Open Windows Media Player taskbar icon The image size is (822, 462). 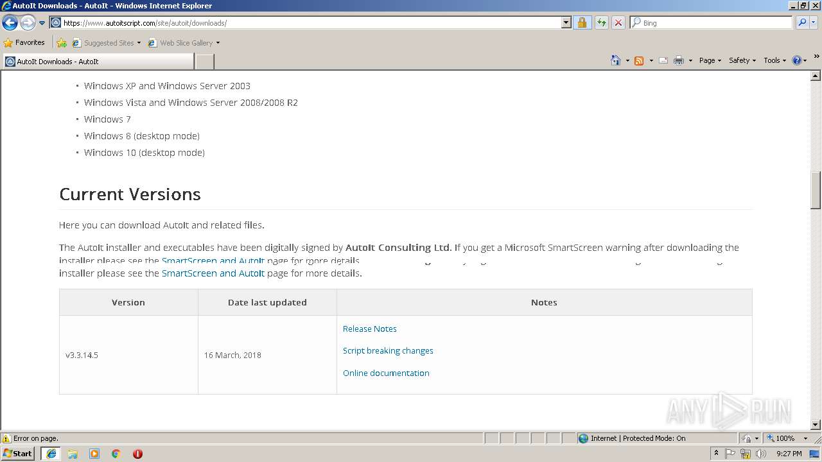(x=94, y=454)
